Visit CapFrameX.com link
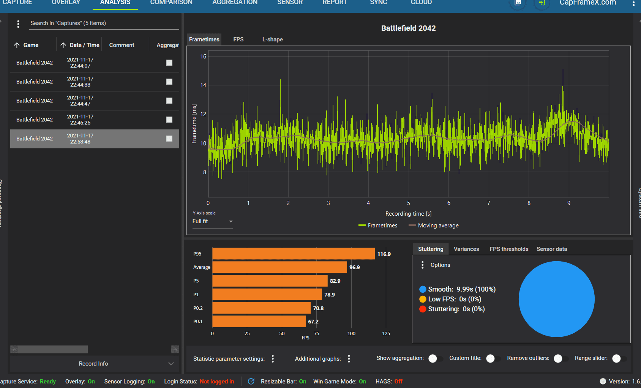Screen dimensions: 641x388 (588, 3)
